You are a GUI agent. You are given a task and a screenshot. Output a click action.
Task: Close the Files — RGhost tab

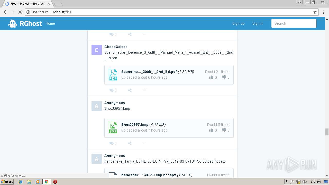[49, 4]
